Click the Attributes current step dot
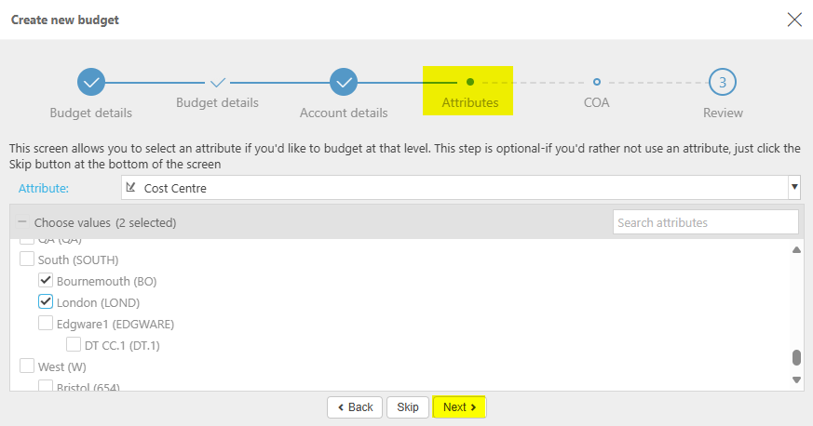 point(470,82)
